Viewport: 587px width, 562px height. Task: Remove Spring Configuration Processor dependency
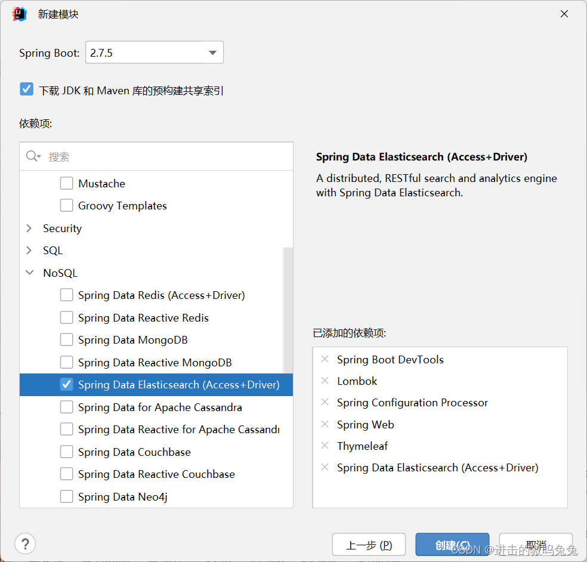click(325, 402)
